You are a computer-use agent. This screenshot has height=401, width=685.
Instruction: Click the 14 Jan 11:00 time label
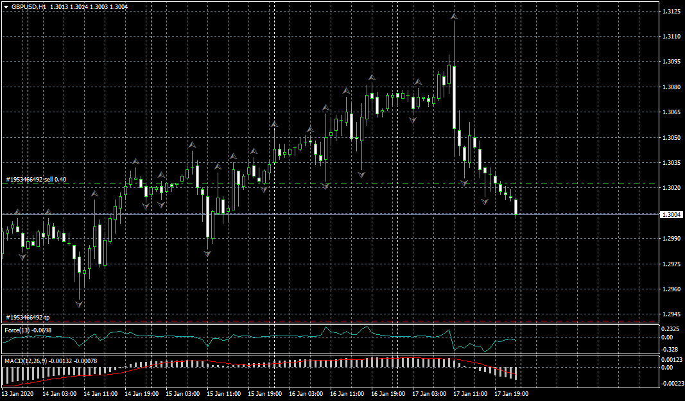tap(101, 394)
